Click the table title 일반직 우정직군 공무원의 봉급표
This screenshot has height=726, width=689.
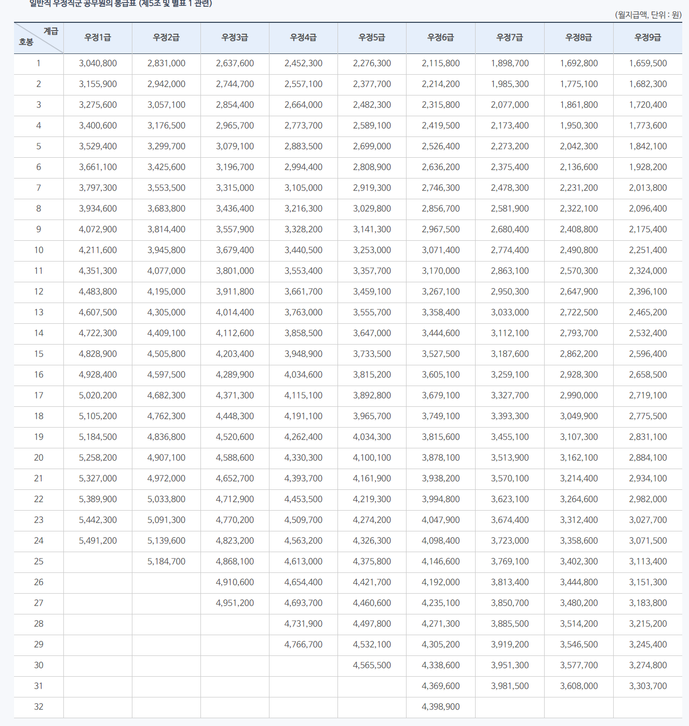(120, 4)
